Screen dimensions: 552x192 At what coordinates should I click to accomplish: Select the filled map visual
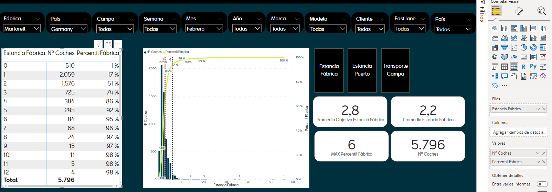click(x=505, y=57)
